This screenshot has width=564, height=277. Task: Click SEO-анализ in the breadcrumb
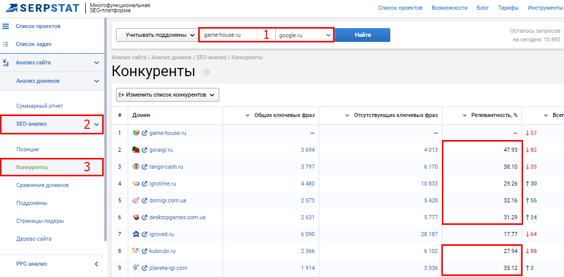(x=212, y=58)
